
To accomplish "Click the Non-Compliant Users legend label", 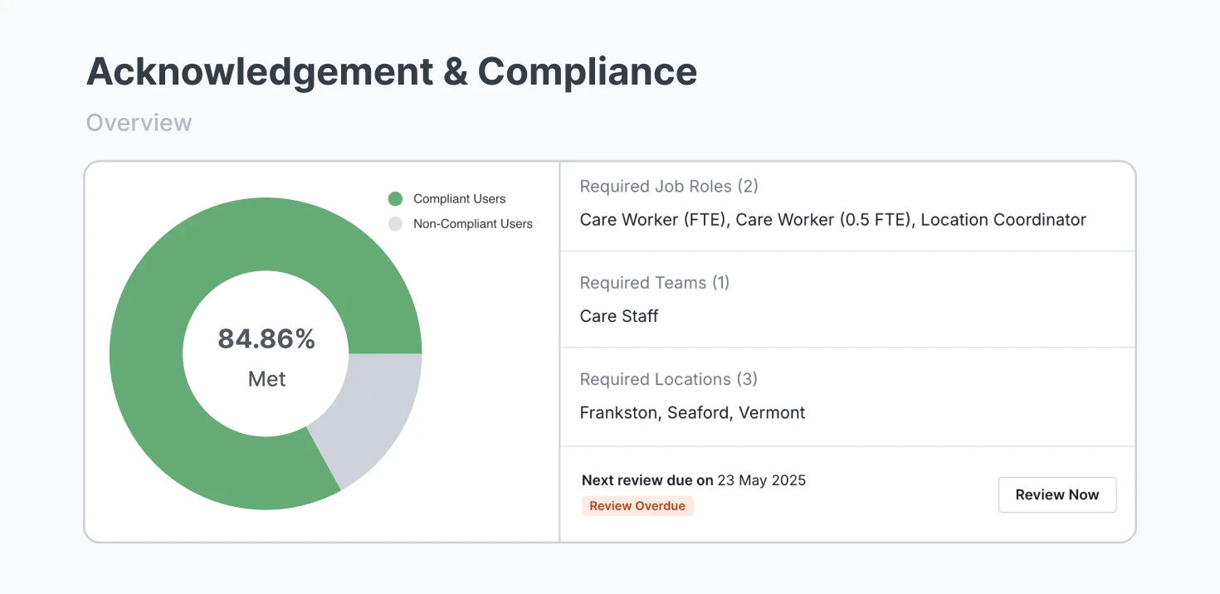I will 471,223.
